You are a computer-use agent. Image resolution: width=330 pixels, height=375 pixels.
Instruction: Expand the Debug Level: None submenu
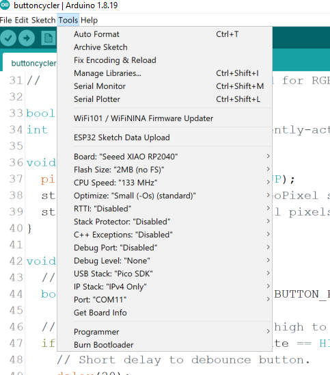[165, 261]
